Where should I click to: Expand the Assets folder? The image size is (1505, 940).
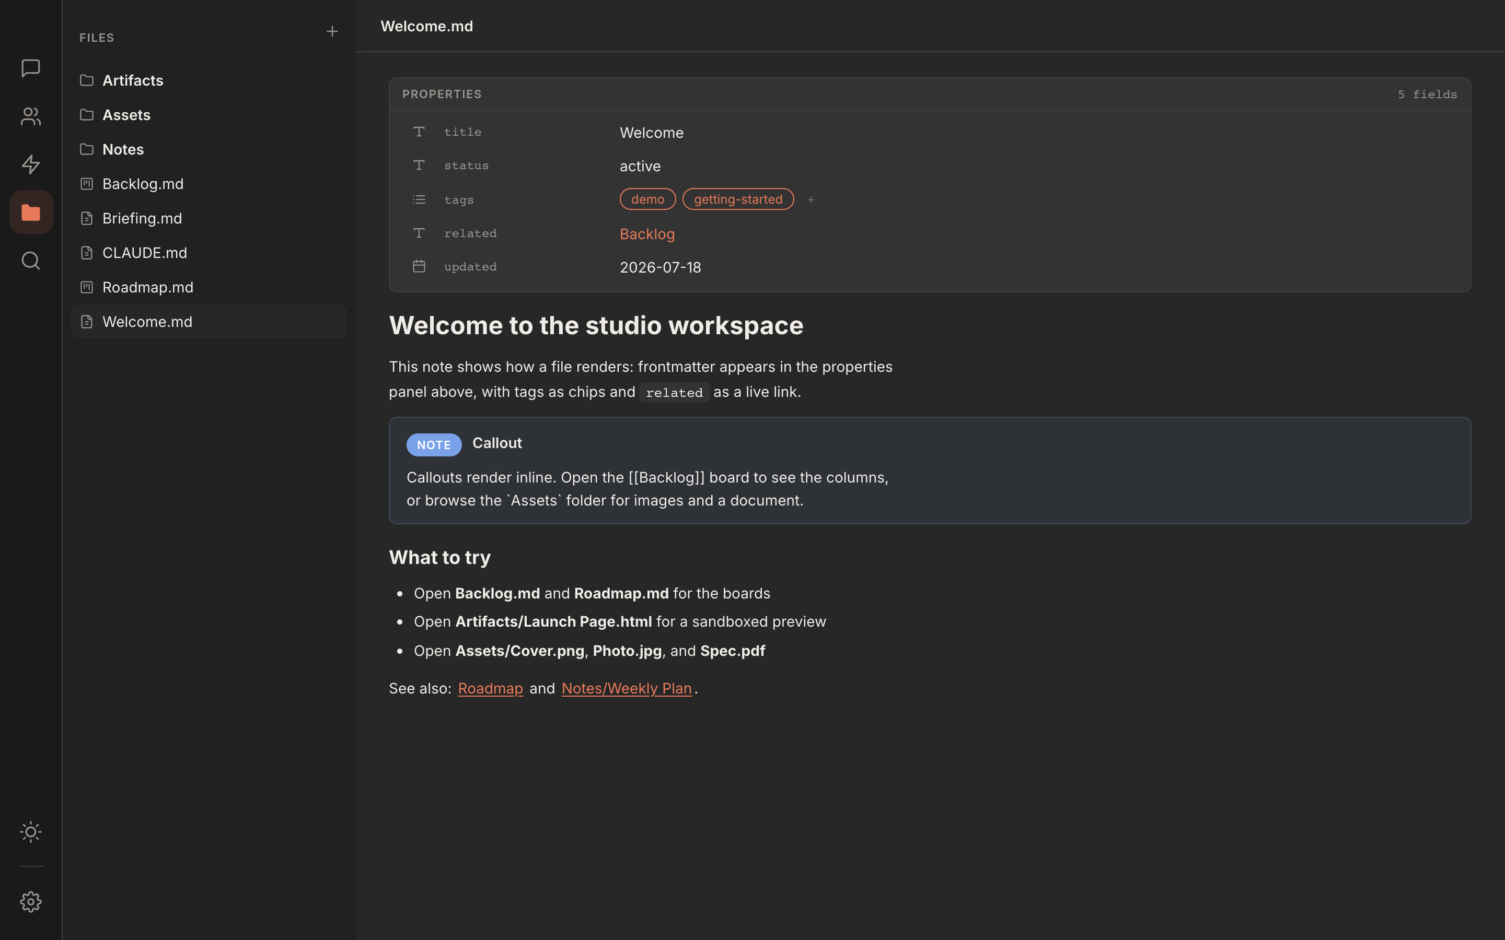[209, 115]
